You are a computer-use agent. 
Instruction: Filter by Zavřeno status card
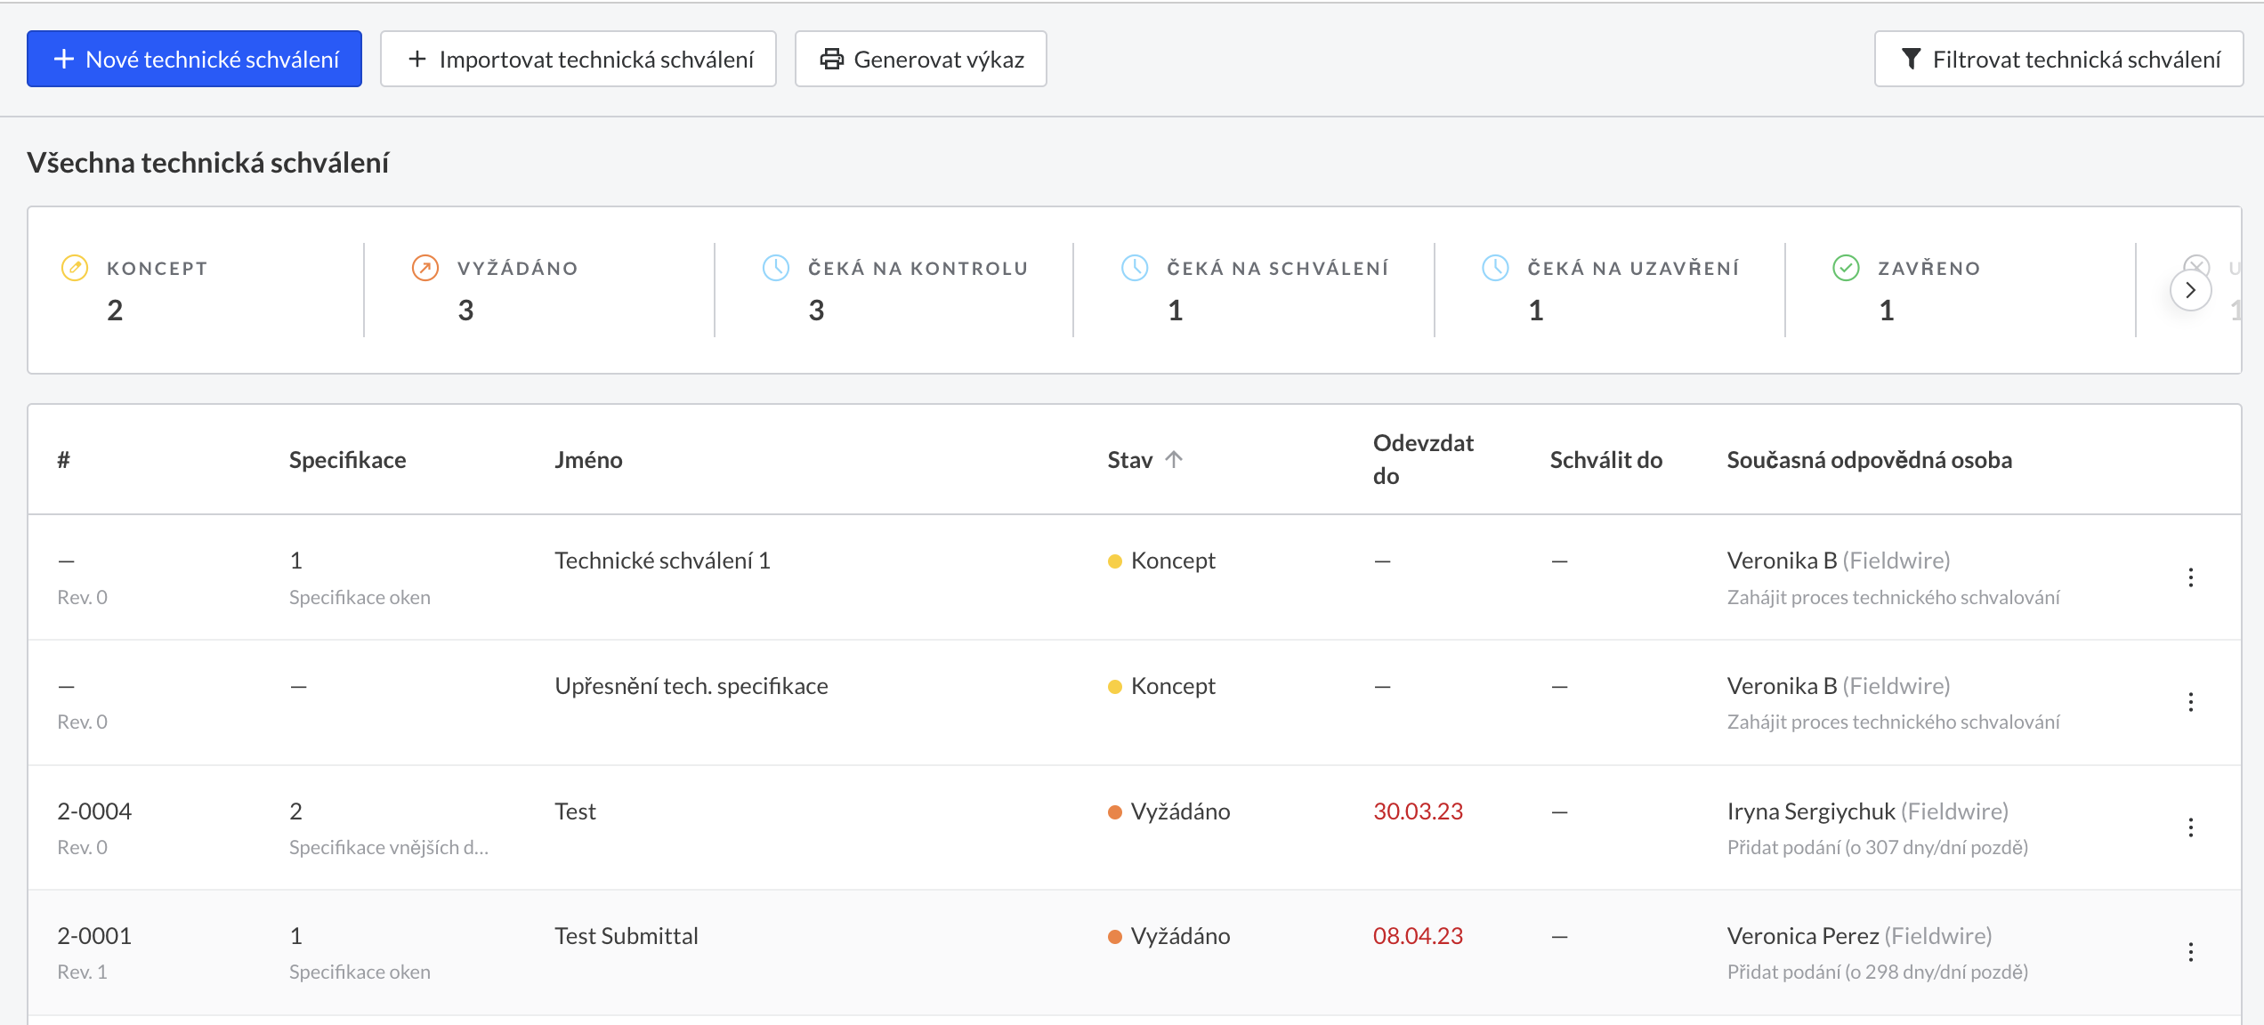pos(1961,290)
